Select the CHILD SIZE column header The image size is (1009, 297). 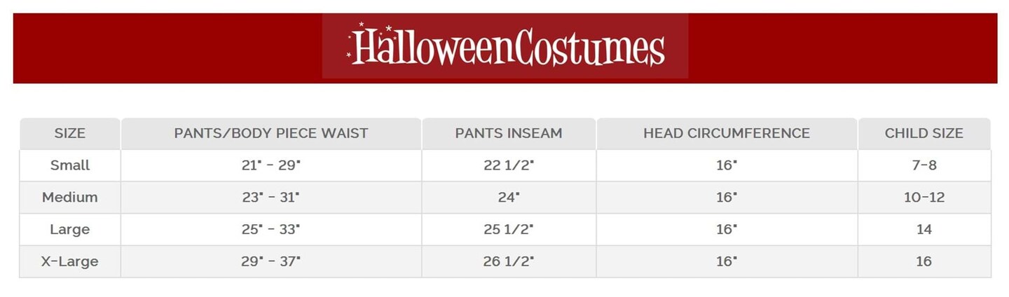(x=924, y=133)
